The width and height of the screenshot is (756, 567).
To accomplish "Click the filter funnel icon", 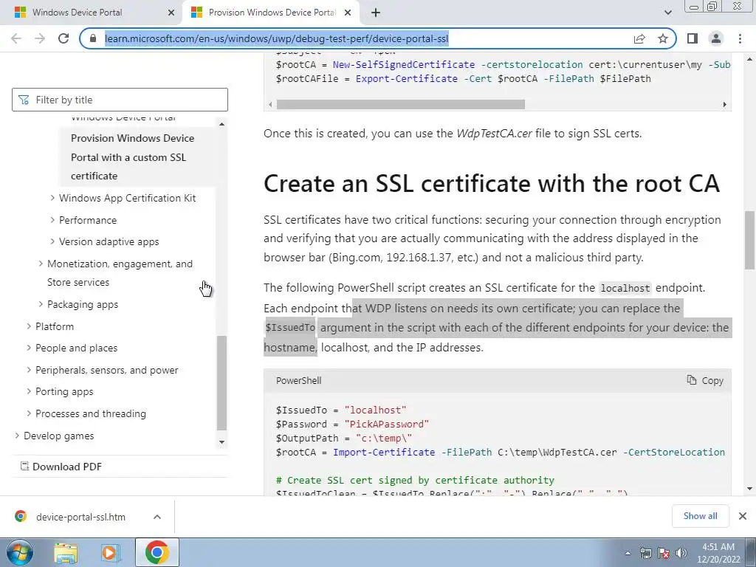I will pos(24,100).
